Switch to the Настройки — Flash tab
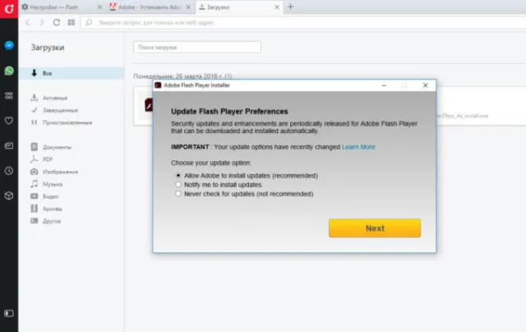Screen dimensions: 526x332 (x=62, y=7)
